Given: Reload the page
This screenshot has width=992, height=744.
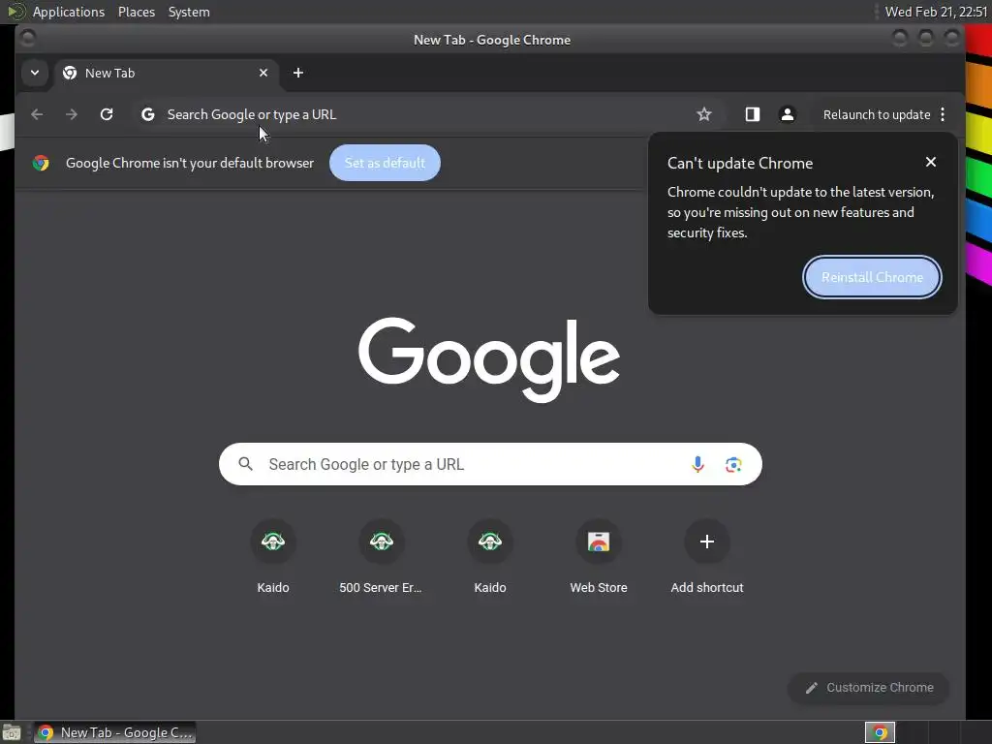Looking at the screenshot, I should click(x=107, y=114).
